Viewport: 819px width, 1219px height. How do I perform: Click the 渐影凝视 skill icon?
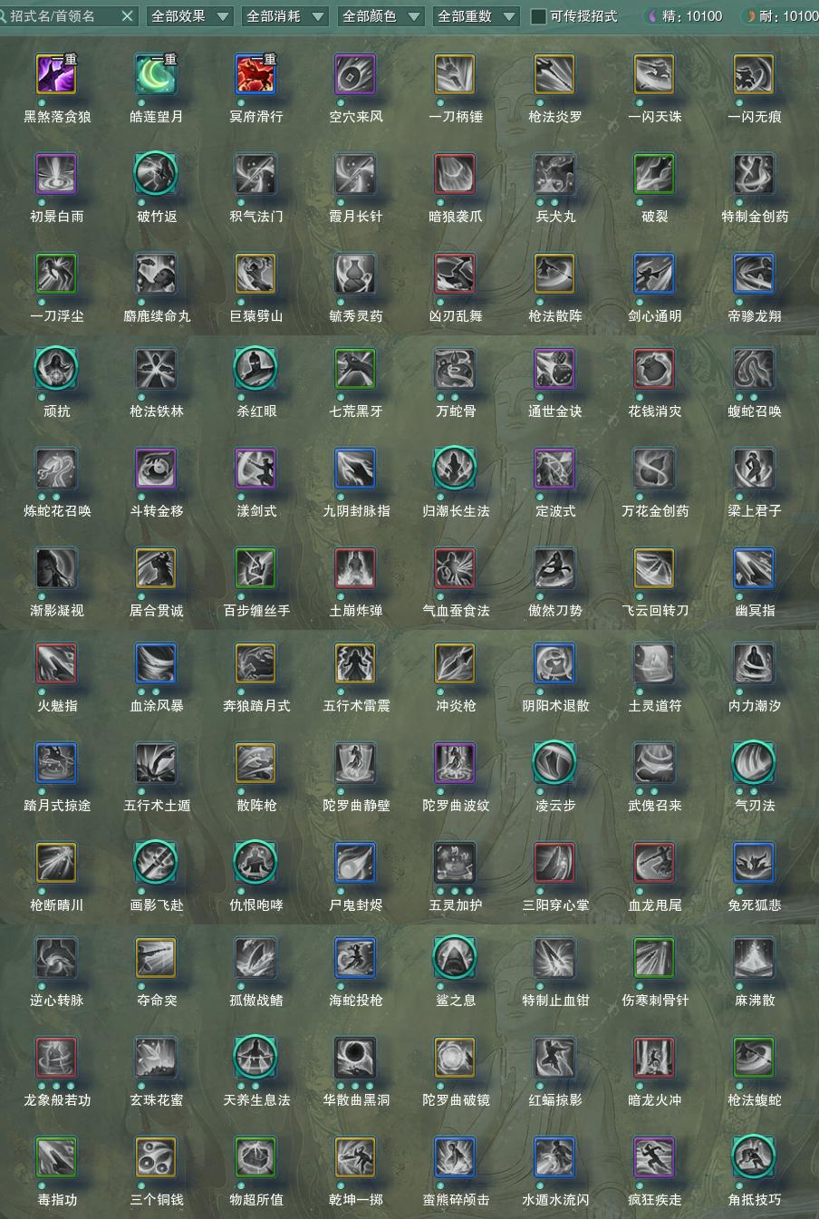pos(56,568)
